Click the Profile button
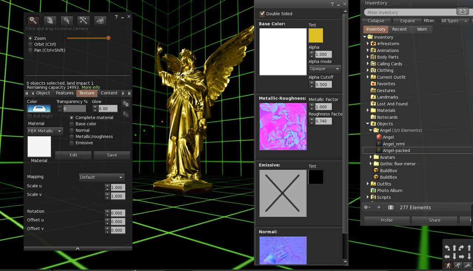Image resolution: width=473 pixels, height=271 pixels. pos(387,220)
